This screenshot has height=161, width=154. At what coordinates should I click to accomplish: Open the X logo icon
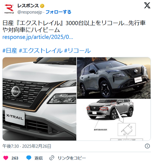point(147,5)
